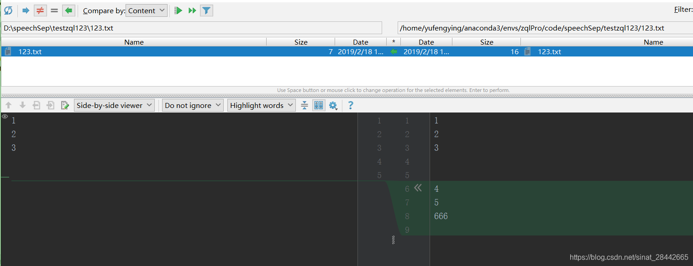693x266 pixels.
Task: Click the left size value 7
Action: pyautogui.click(x=331, y=52)
